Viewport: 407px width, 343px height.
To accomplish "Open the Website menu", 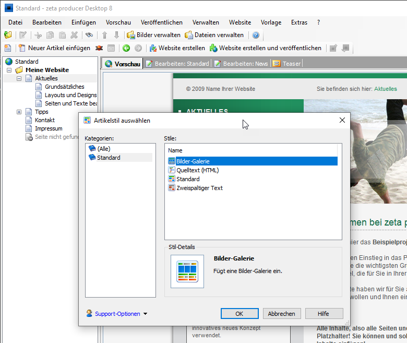I will (240, 22).
